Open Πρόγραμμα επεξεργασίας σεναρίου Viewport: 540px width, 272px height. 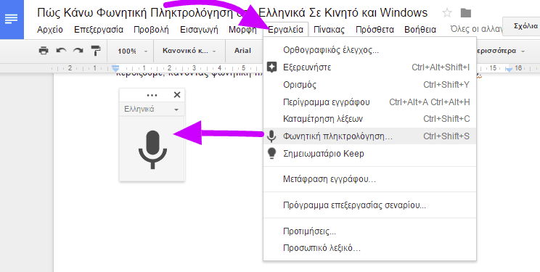[x=370, y=205]
